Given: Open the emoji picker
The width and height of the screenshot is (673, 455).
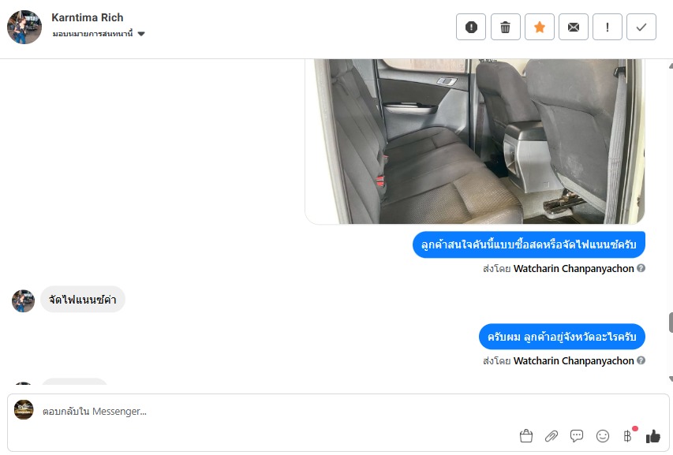Looking at the screenshot, I should tap(603, 436).
